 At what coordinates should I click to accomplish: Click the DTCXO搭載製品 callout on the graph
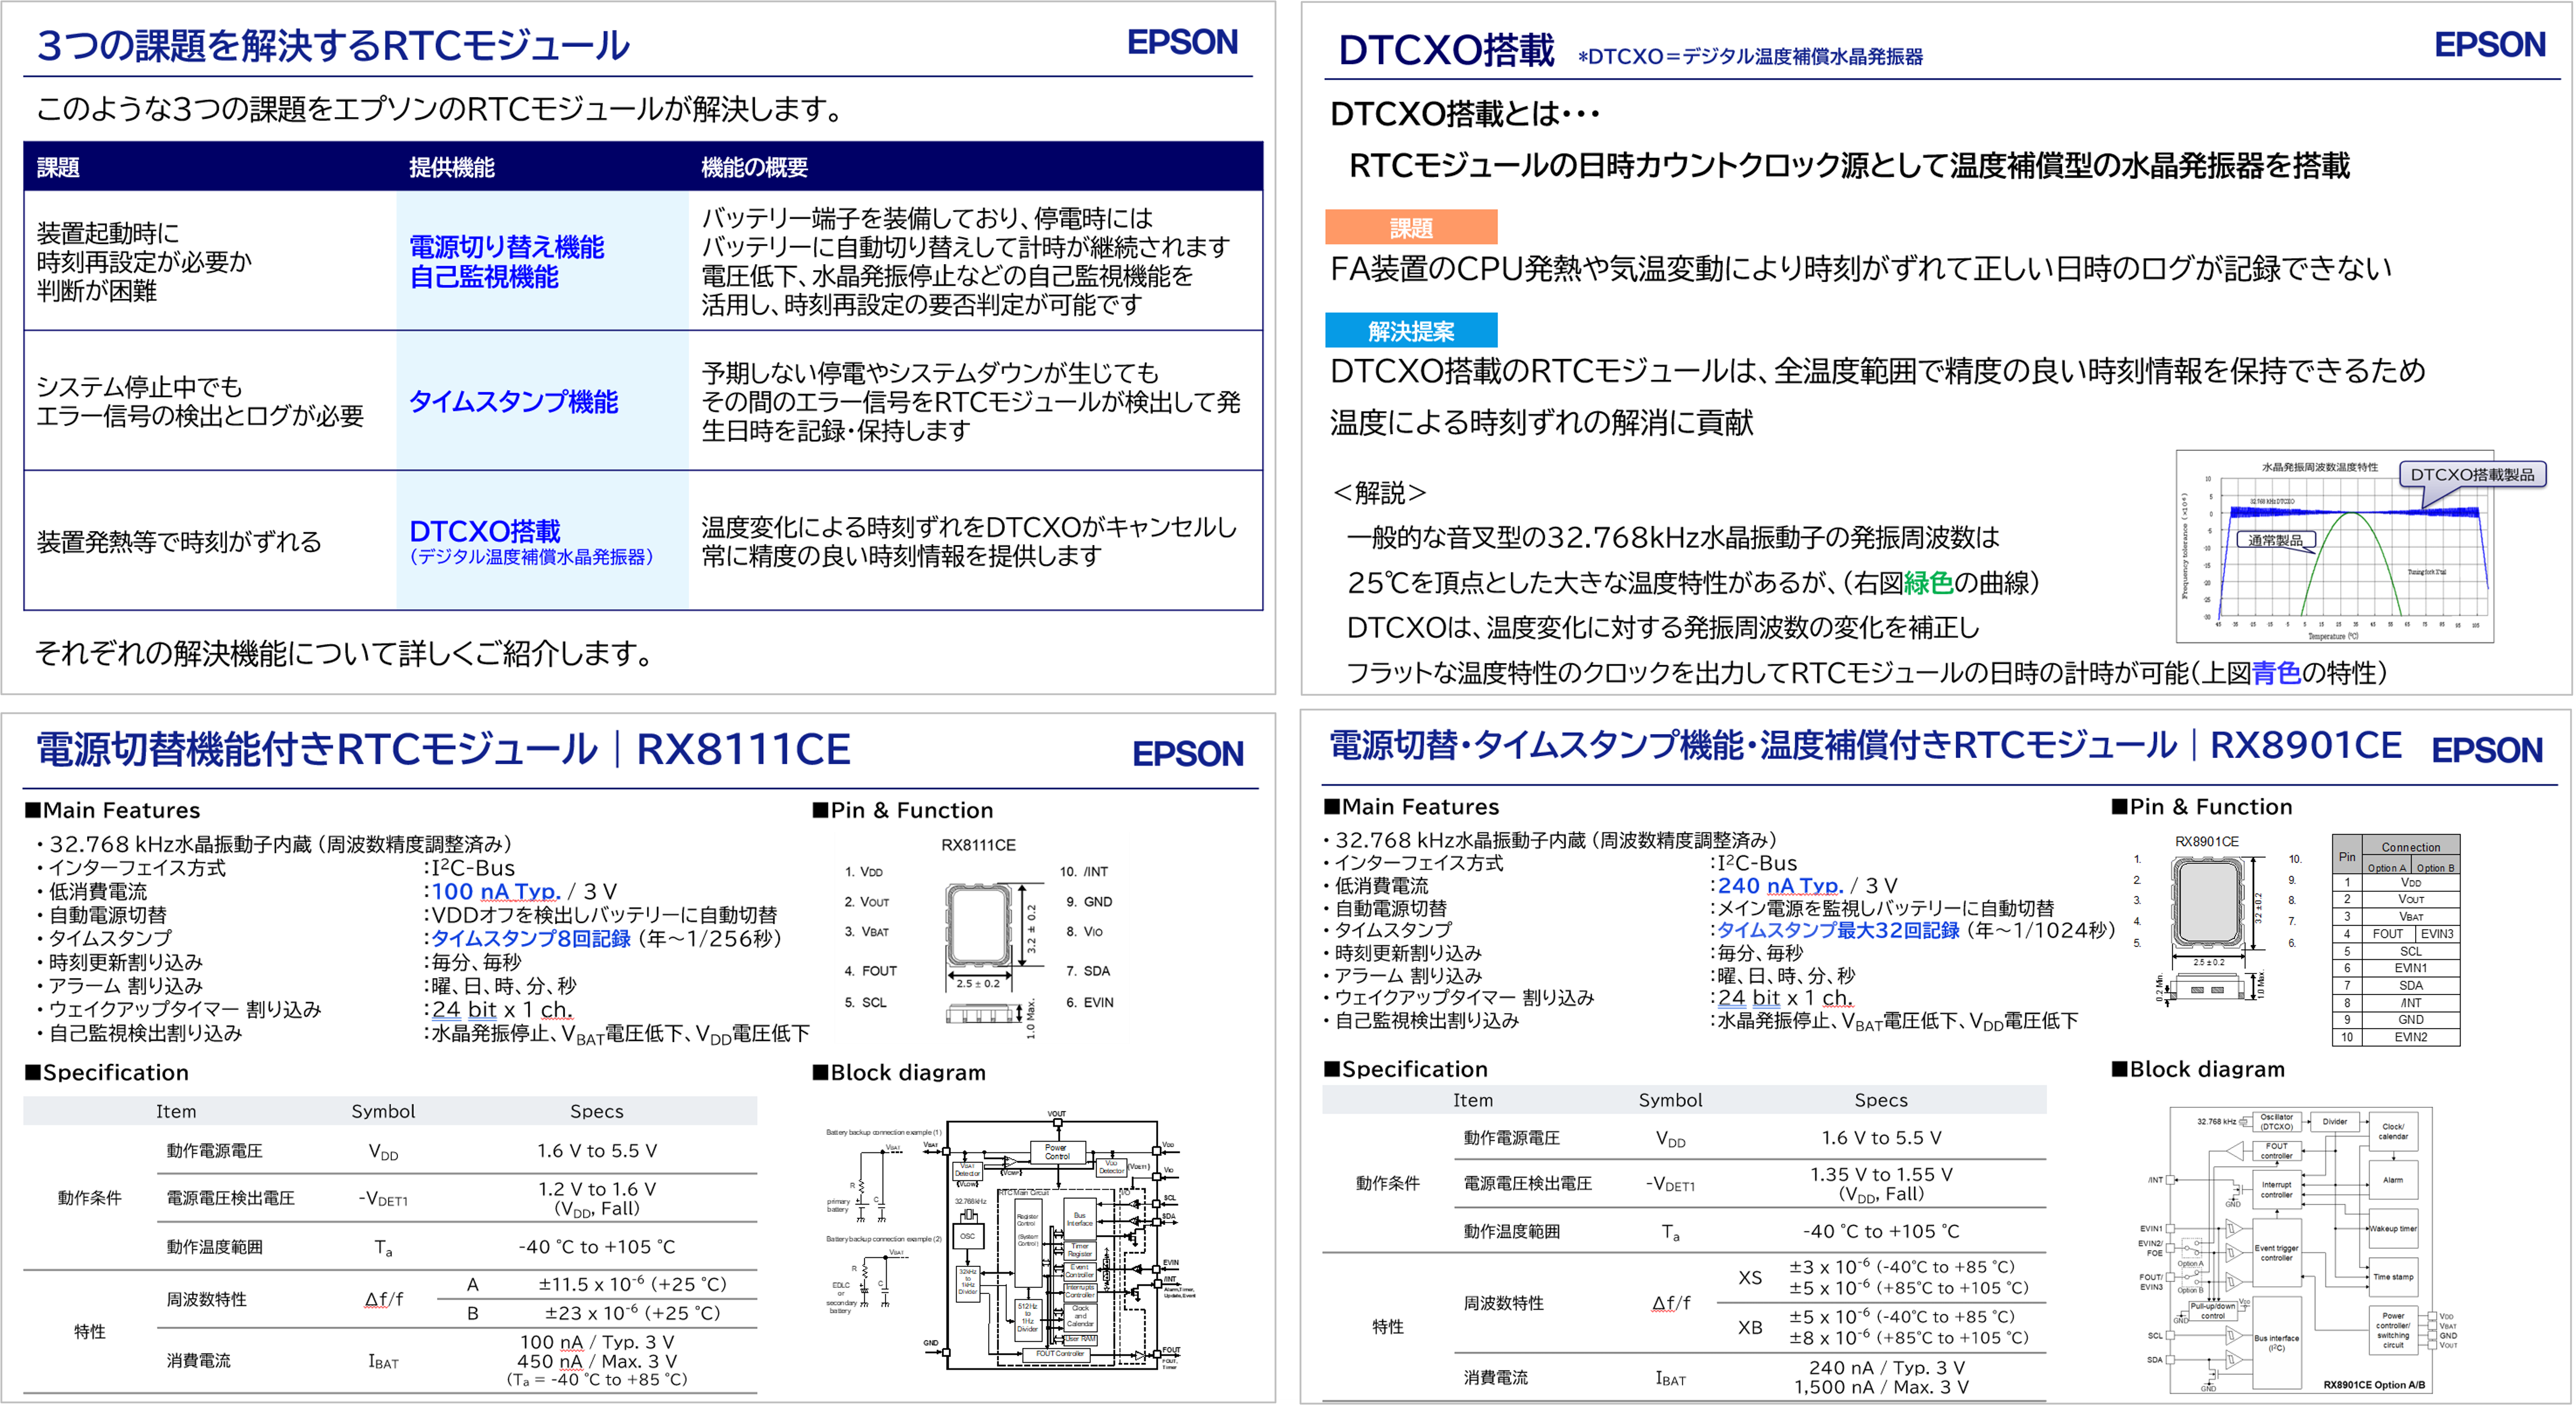click(x=2472, y=474)
